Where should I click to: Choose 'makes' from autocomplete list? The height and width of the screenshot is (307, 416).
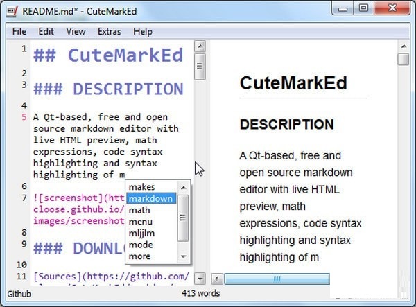(151, 187)
